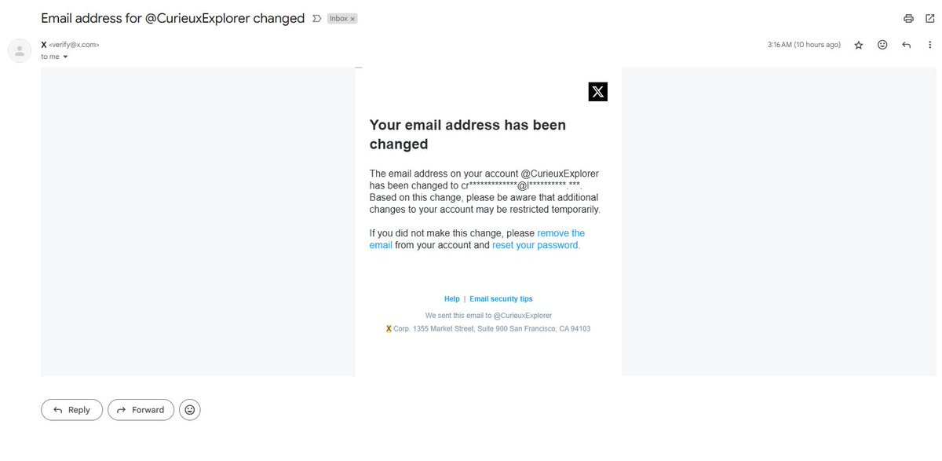Click the Reply button below the email
Screen dimensions: 942x461
point(71,410)
